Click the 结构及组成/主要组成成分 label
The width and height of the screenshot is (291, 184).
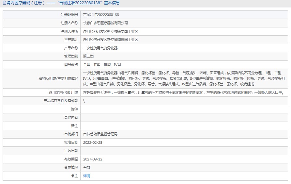coord(58,79)
